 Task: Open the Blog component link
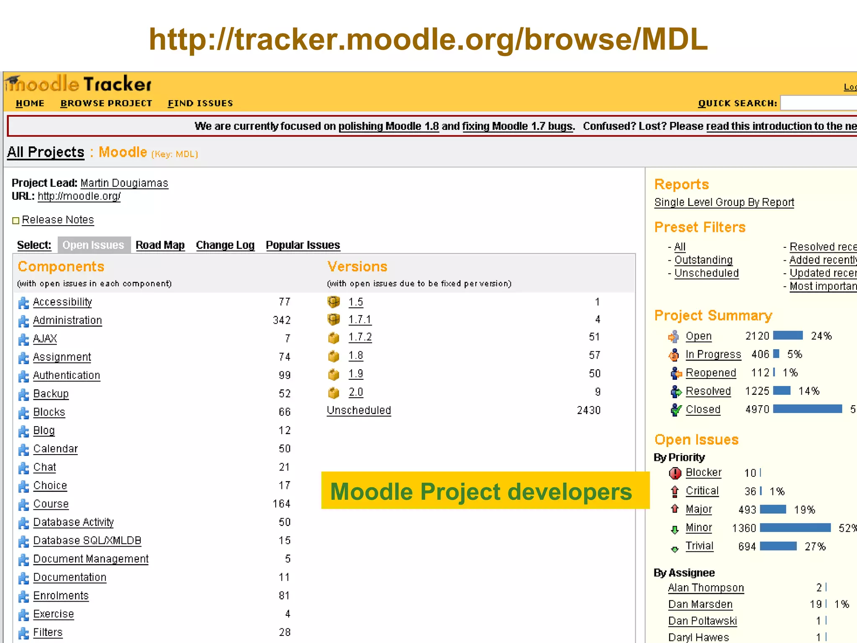point(44,431)
